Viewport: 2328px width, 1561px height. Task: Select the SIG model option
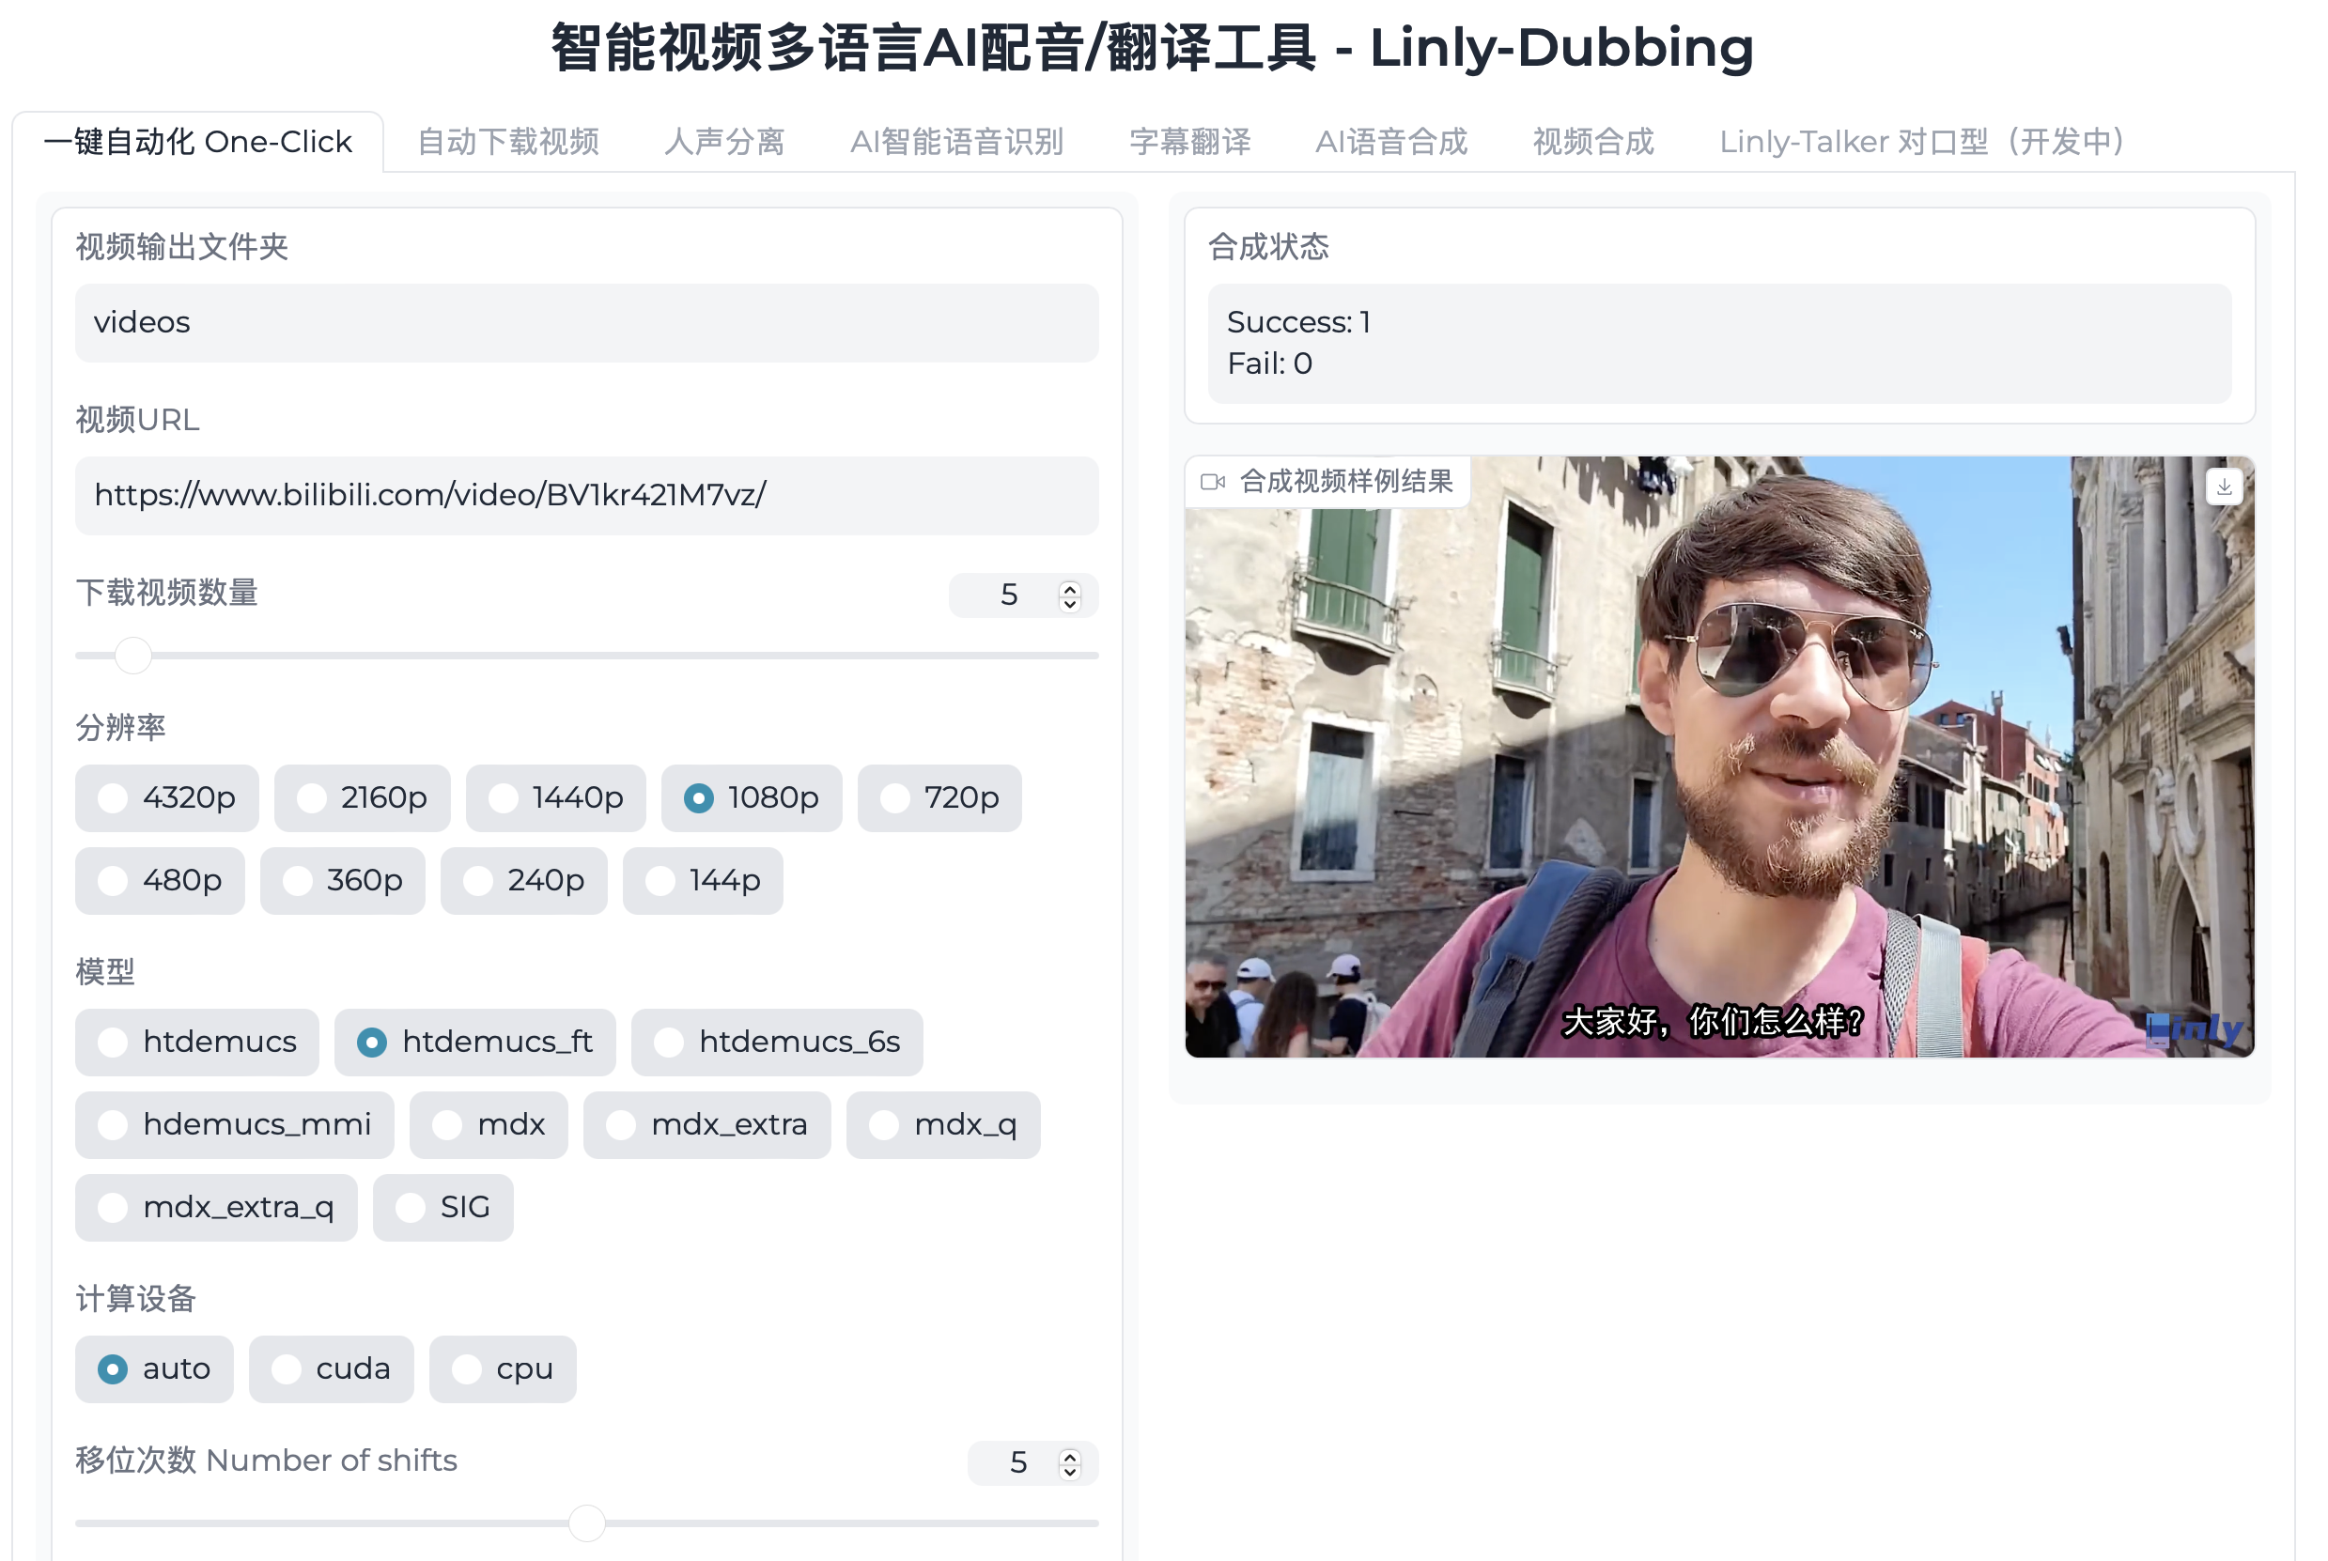tap(411, 1207)
